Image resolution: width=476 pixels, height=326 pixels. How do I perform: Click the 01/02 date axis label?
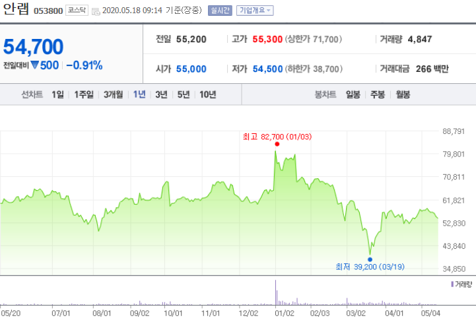click(x=285, y=313)
